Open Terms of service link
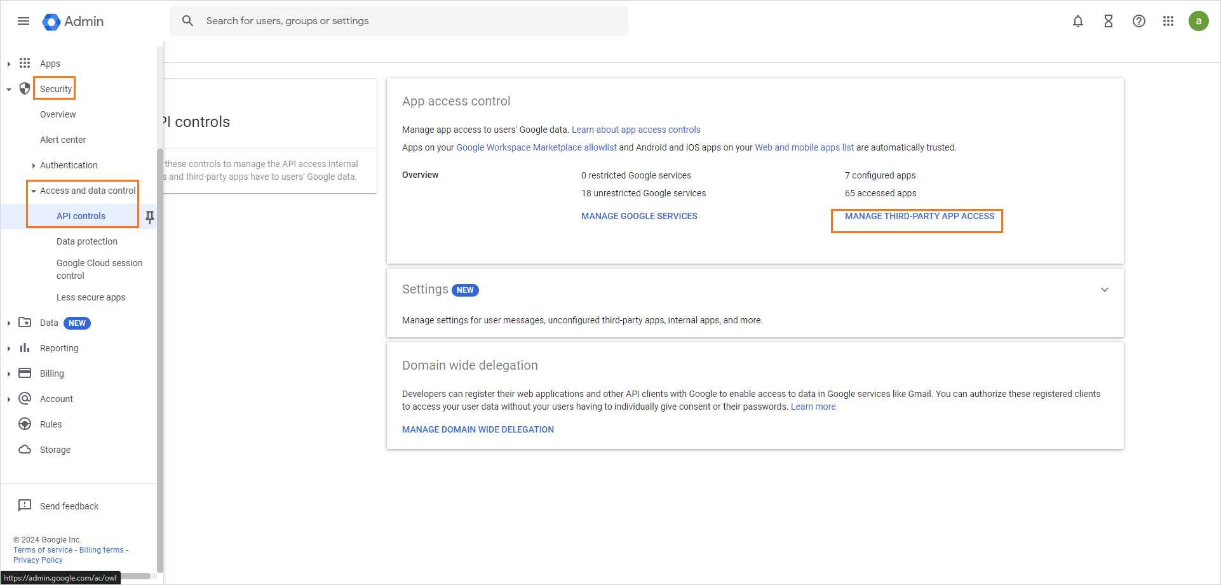This screenshot has height=585, width=1221. (43, 550)
